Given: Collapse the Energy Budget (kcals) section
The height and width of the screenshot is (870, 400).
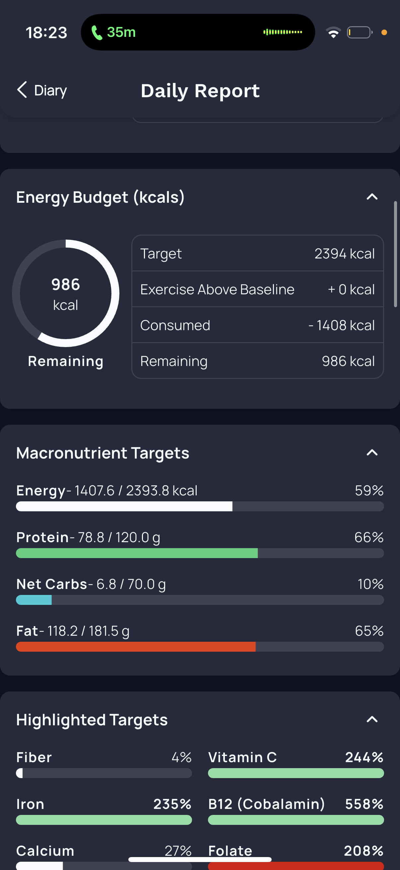Looking at the screenshot, I should point(372,196).
